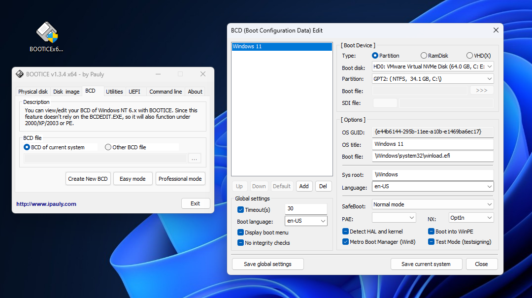Click the Default button under boot list
Viewport: 532px width, 298px height.
click(282, 186)
